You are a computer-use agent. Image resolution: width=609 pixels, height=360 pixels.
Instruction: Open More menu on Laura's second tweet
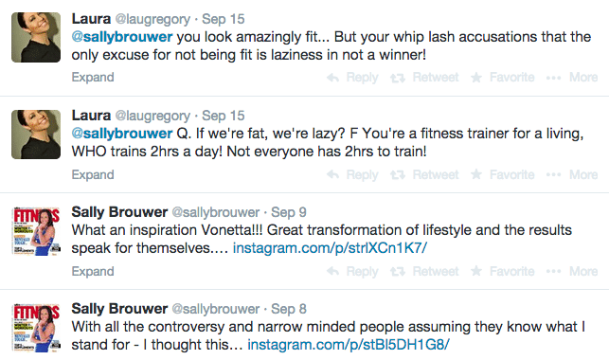572,174
